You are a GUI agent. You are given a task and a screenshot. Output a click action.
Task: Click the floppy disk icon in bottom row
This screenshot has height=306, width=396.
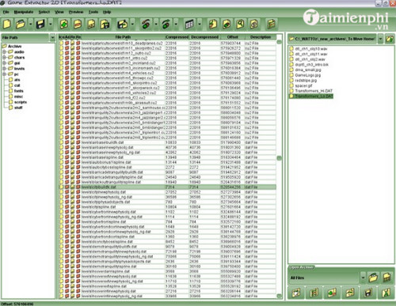coord(368,293)
